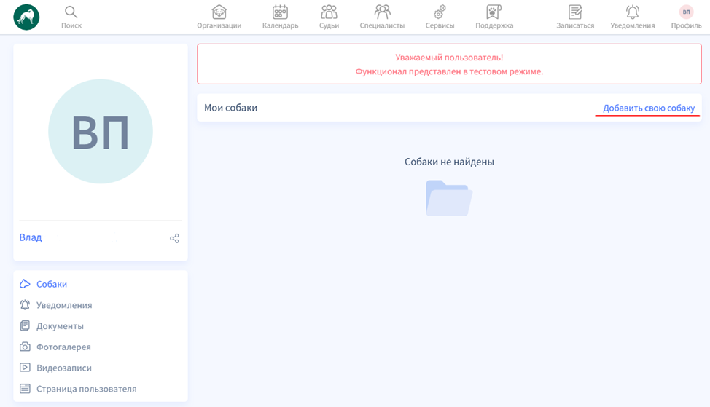The image size is (710, 407).
Task: Select Собаки in the sidebar menu
Action: pos(51,284)
